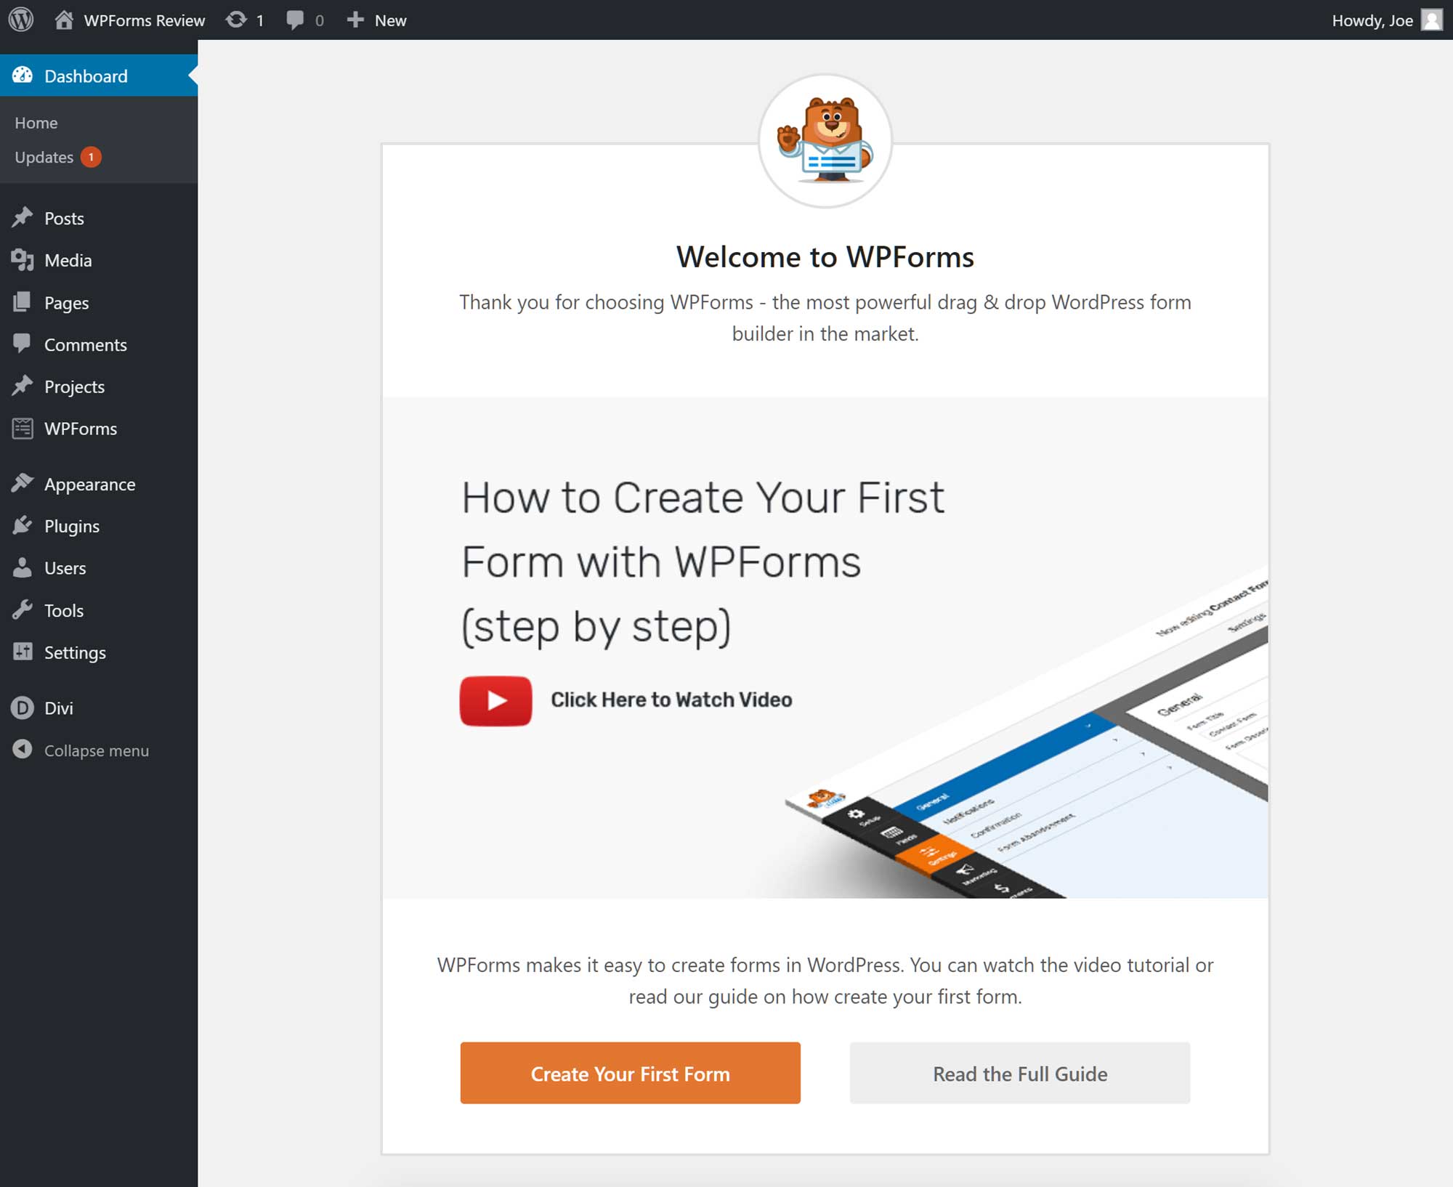This screenshot has height=1187, width=1453.
Task: Click the user avatar next to Howdy, Joe
Action: (x=1431, y=20)
